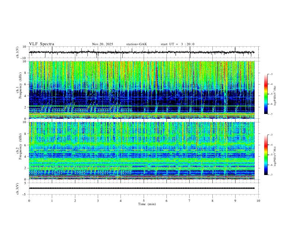Click time axis tick label "2"
The height and width of the screenshot is (225, 291).
click(75, 201)
